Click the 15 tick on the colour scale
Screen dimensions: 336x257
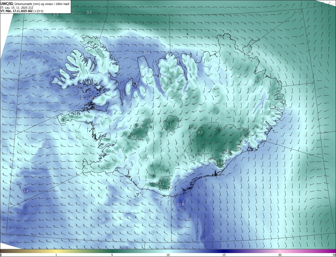224,255
